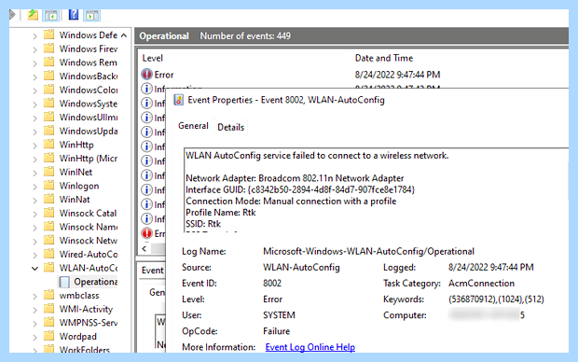Select WindowsColor tree item
The width and height of the screenshot is (578, 362).
coord(89,90)
